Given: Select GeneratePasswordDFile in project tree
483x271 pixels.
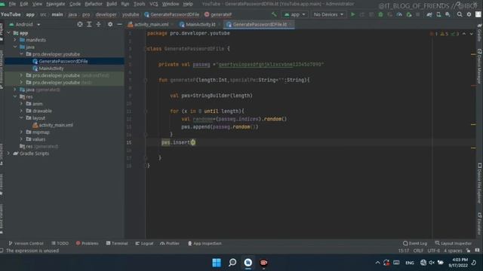Looking at the screenshot, I should [63, 61].
